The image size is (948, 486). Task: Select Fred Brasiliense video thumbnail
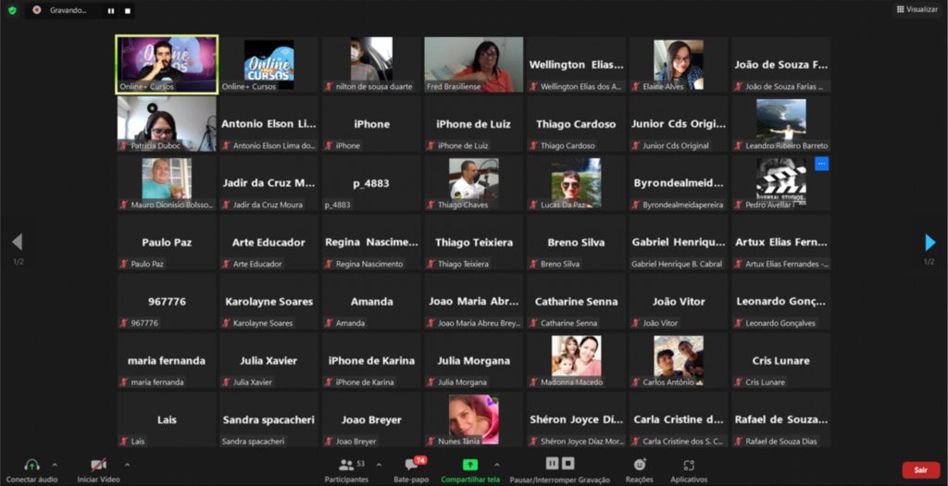(473, 65)
